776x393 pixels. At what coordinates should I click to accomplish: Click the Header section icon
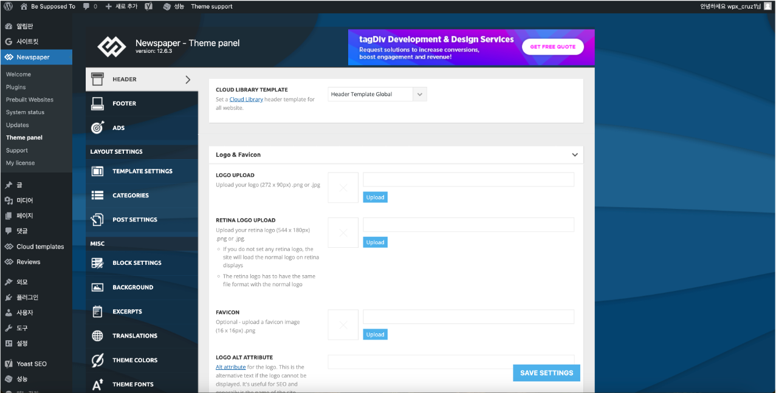[97, 79]
